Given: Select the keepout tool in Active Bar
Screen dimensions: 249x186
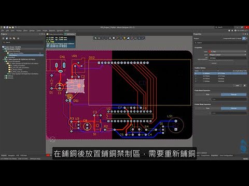Looking at the screenshot, I should (132, 38).
